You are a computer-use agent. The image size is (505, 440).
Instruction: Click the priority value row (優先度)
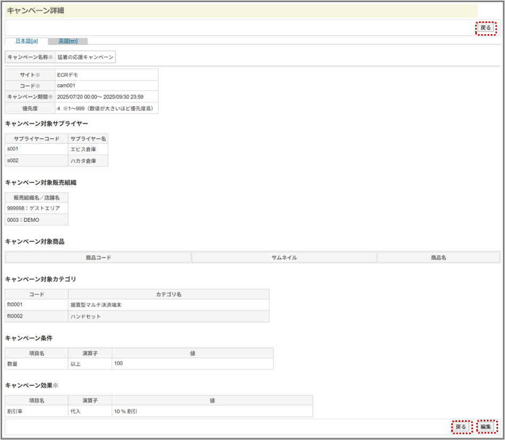click(105, 108)
